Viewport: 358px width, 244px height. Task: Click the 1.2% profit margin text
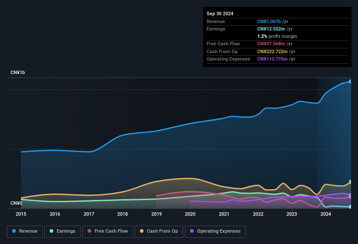277,36
